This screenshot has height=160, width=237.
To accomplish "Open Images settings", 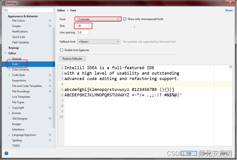I will click(x=16, y=124).
